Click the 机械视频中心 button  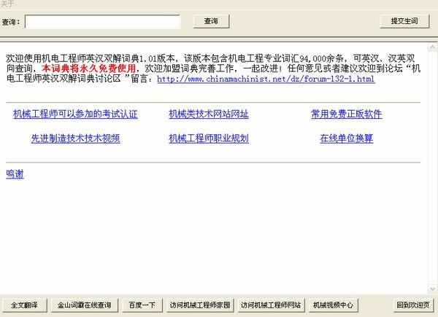pos(333,305)
